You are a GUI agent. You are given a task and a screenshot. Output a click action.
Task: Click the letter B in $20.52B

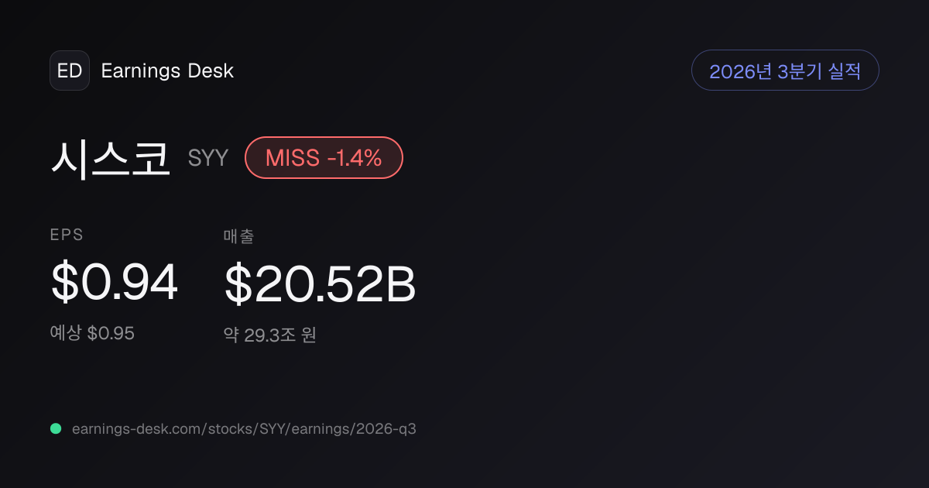tap(402, 284)
